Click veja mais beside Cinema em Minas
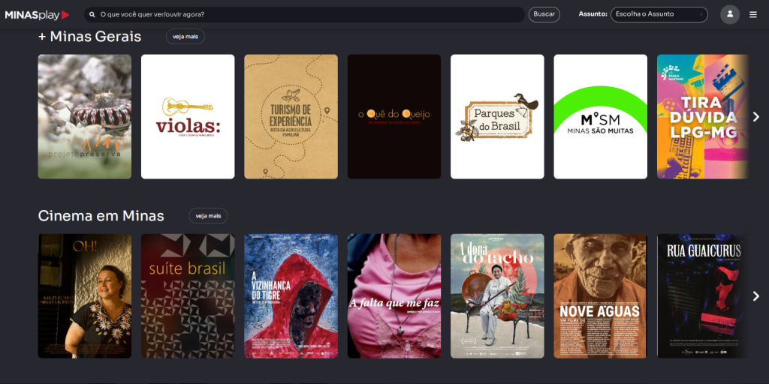769x384 pixels. tap(208, 216)
